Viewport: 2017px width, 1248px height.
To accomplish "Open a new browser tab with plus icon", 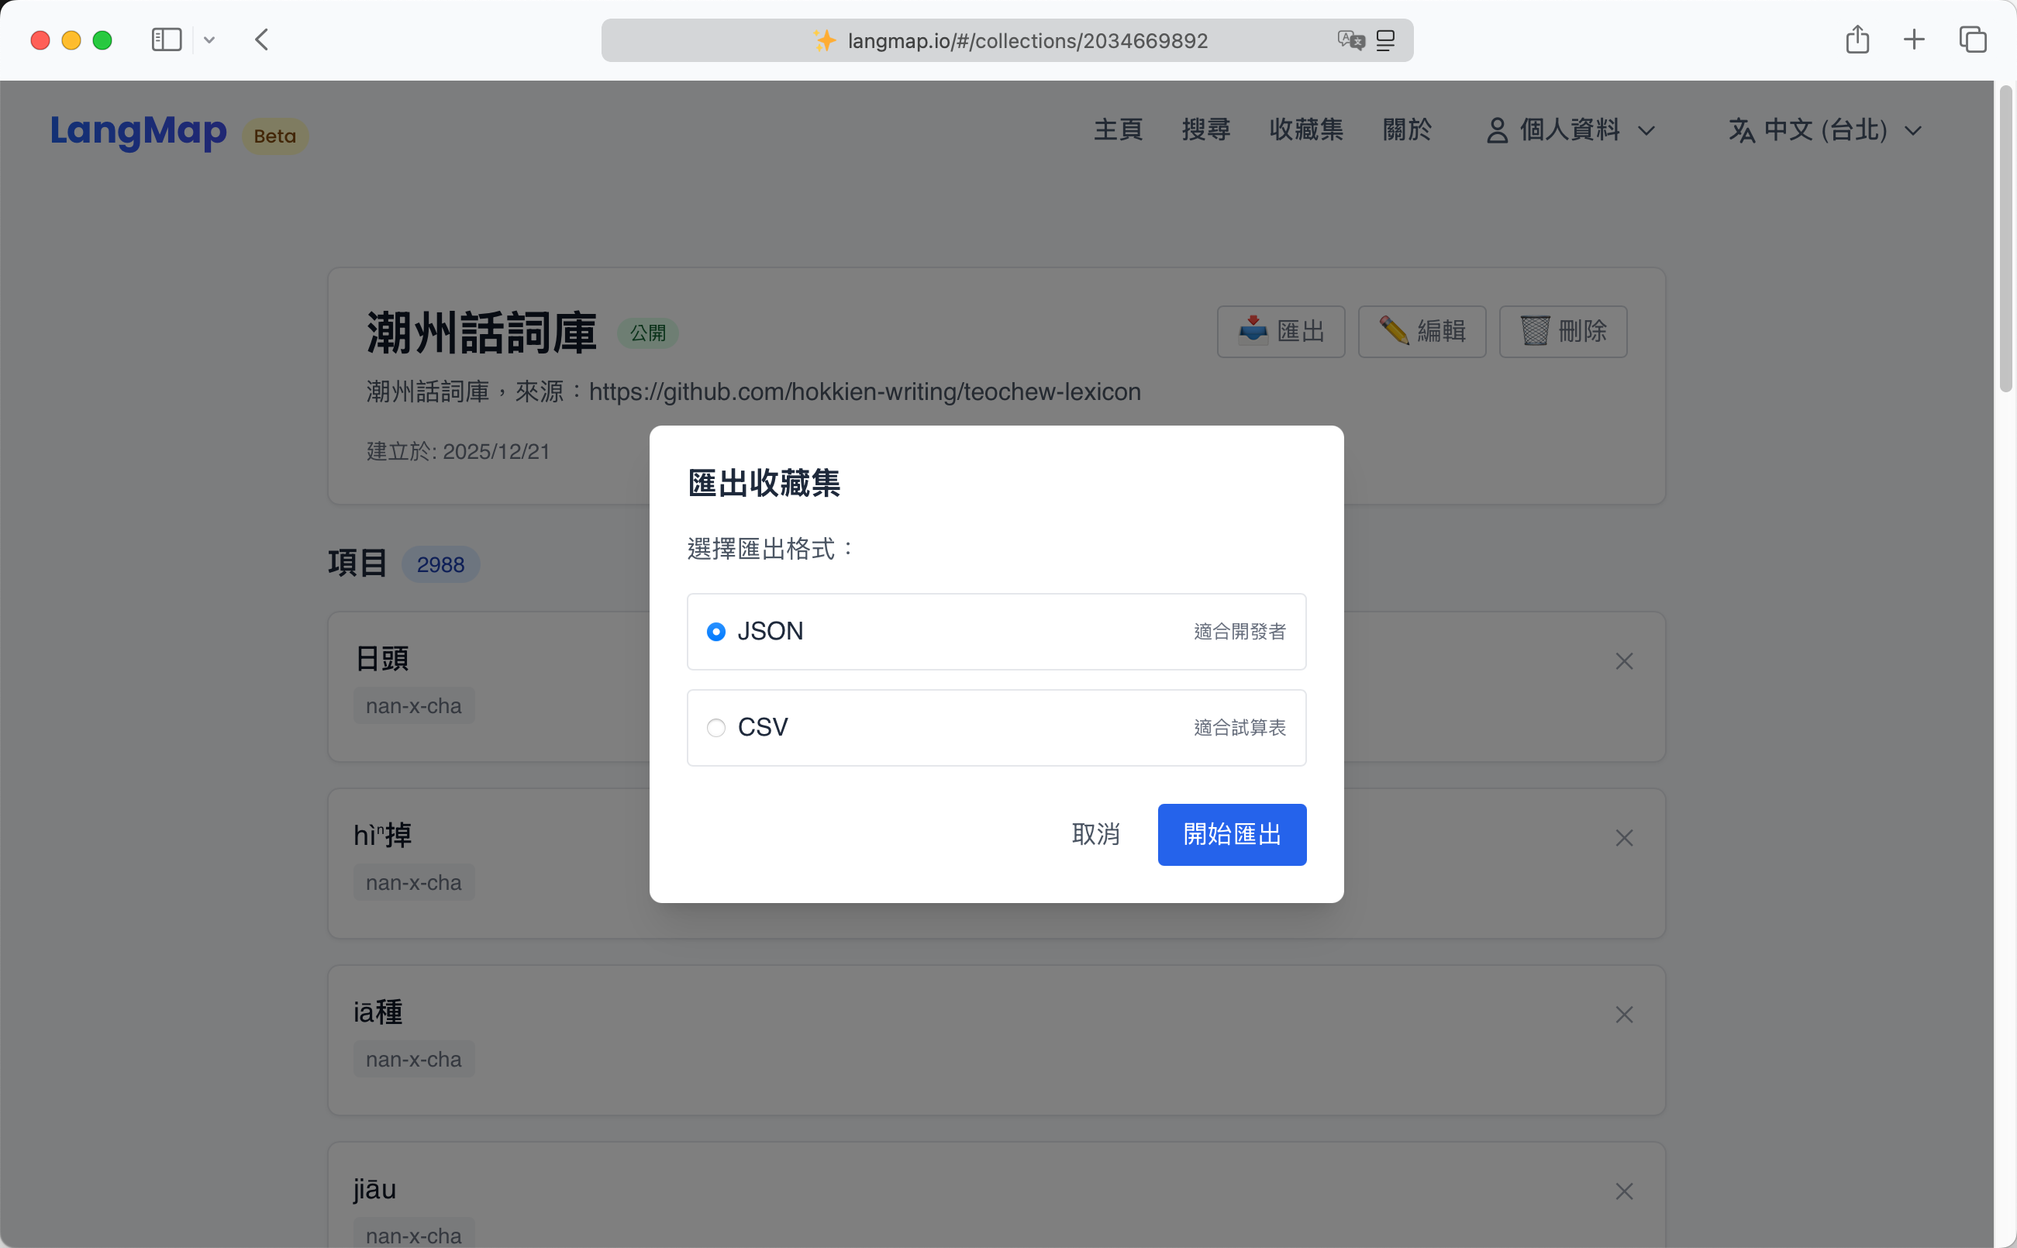I will tap(1914, 40).
